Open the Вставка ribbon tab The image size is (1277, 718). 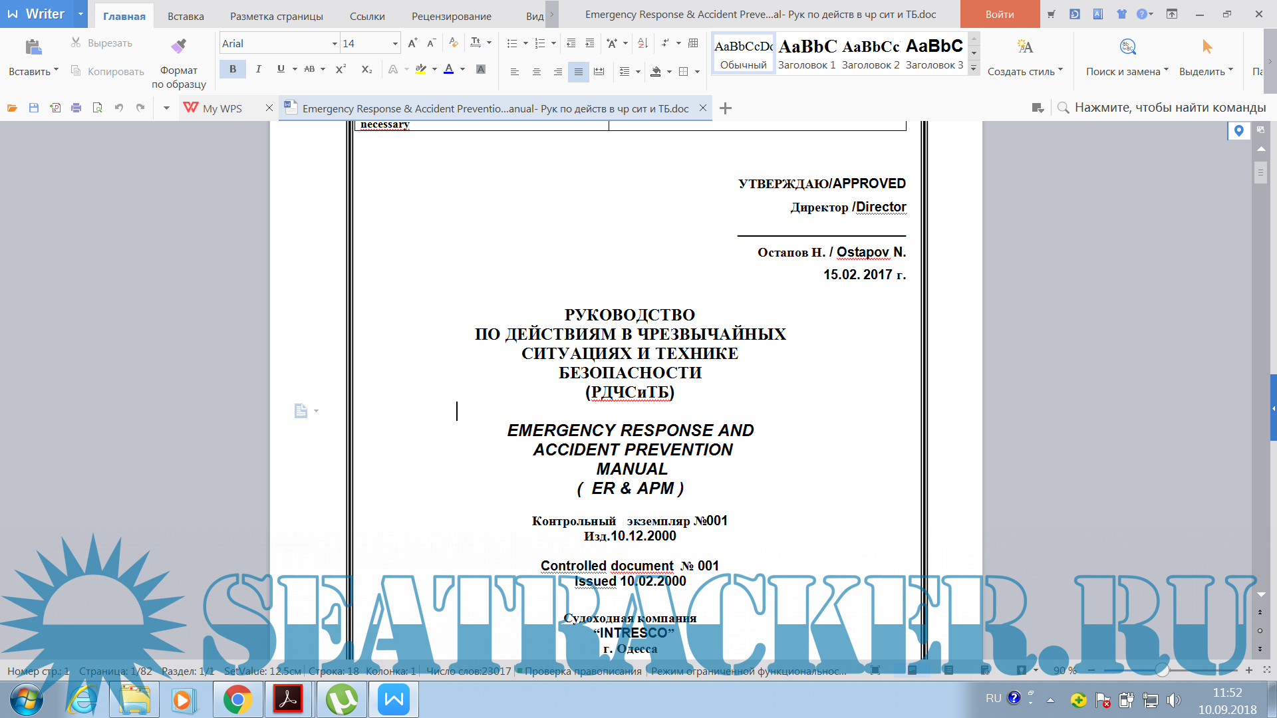pos(186,16)
